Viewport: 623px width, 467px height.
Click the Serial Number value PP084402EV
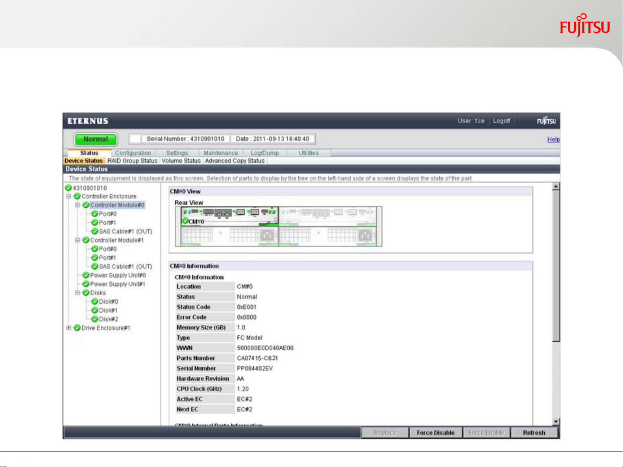coord(255,369)
